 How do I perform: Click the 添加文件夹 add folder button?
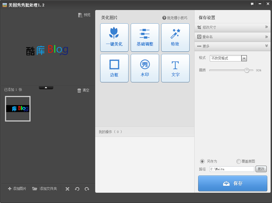tap(45, 189)
